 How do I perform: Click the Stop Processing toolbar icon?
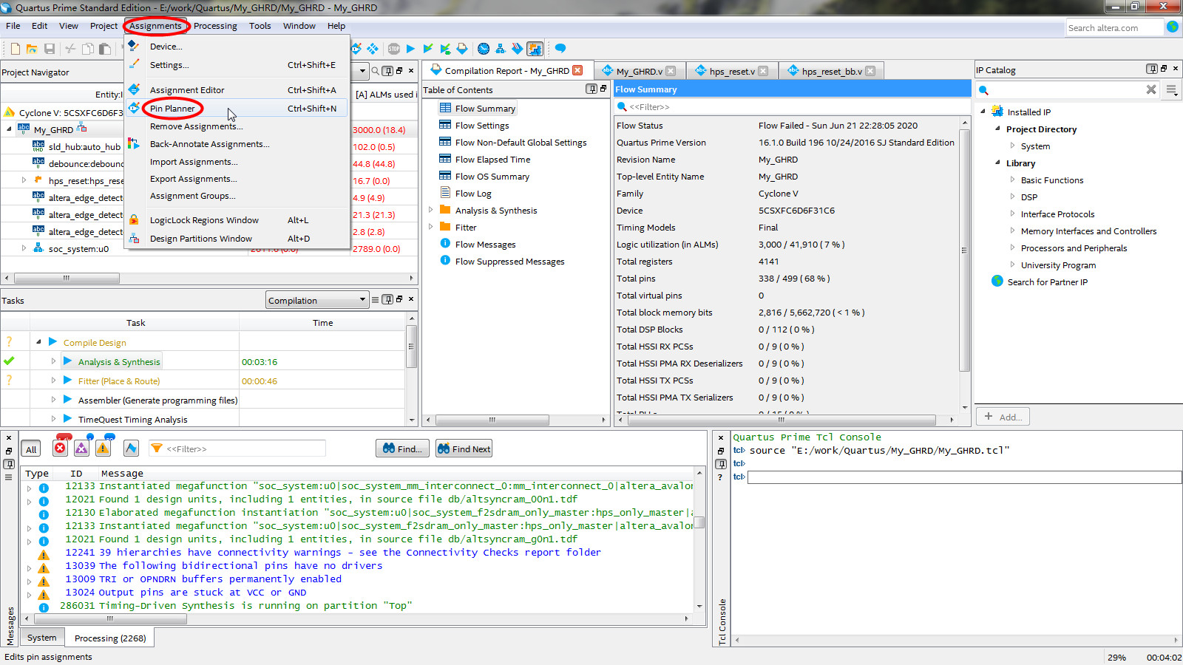pos(393,49)
